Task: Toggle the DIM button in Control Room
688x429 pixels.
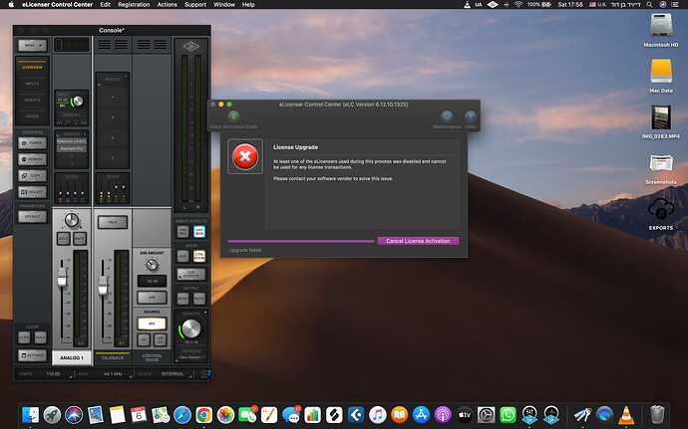Action: [x=152, y=297]
